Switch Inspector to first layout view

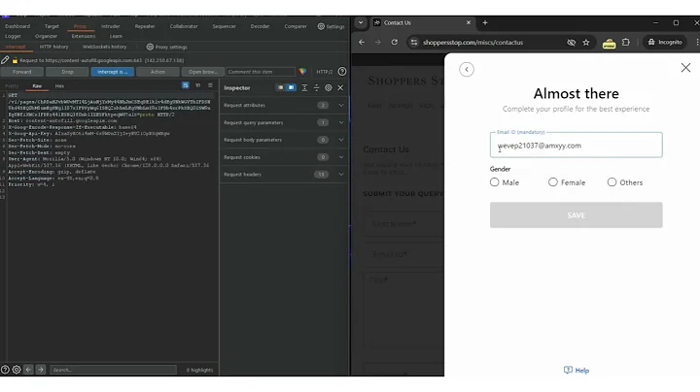280,87
